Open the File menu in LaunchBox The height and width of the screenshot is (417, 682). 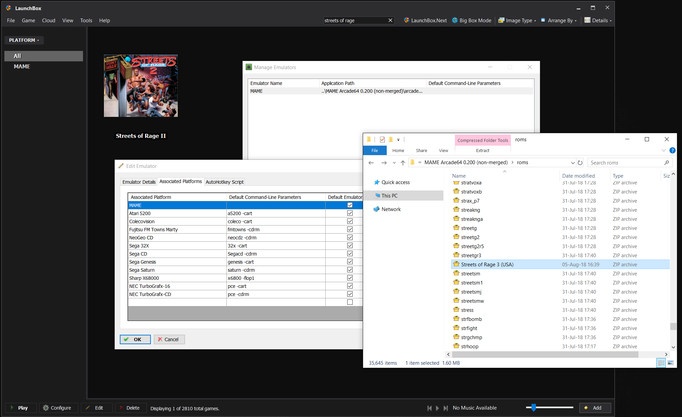11,21
